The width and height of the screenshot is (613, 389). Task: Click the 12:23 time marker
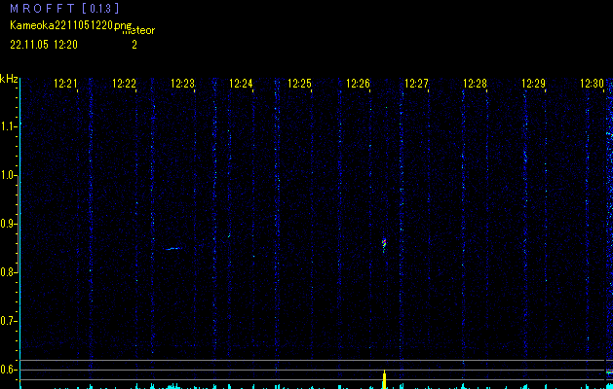182,84
